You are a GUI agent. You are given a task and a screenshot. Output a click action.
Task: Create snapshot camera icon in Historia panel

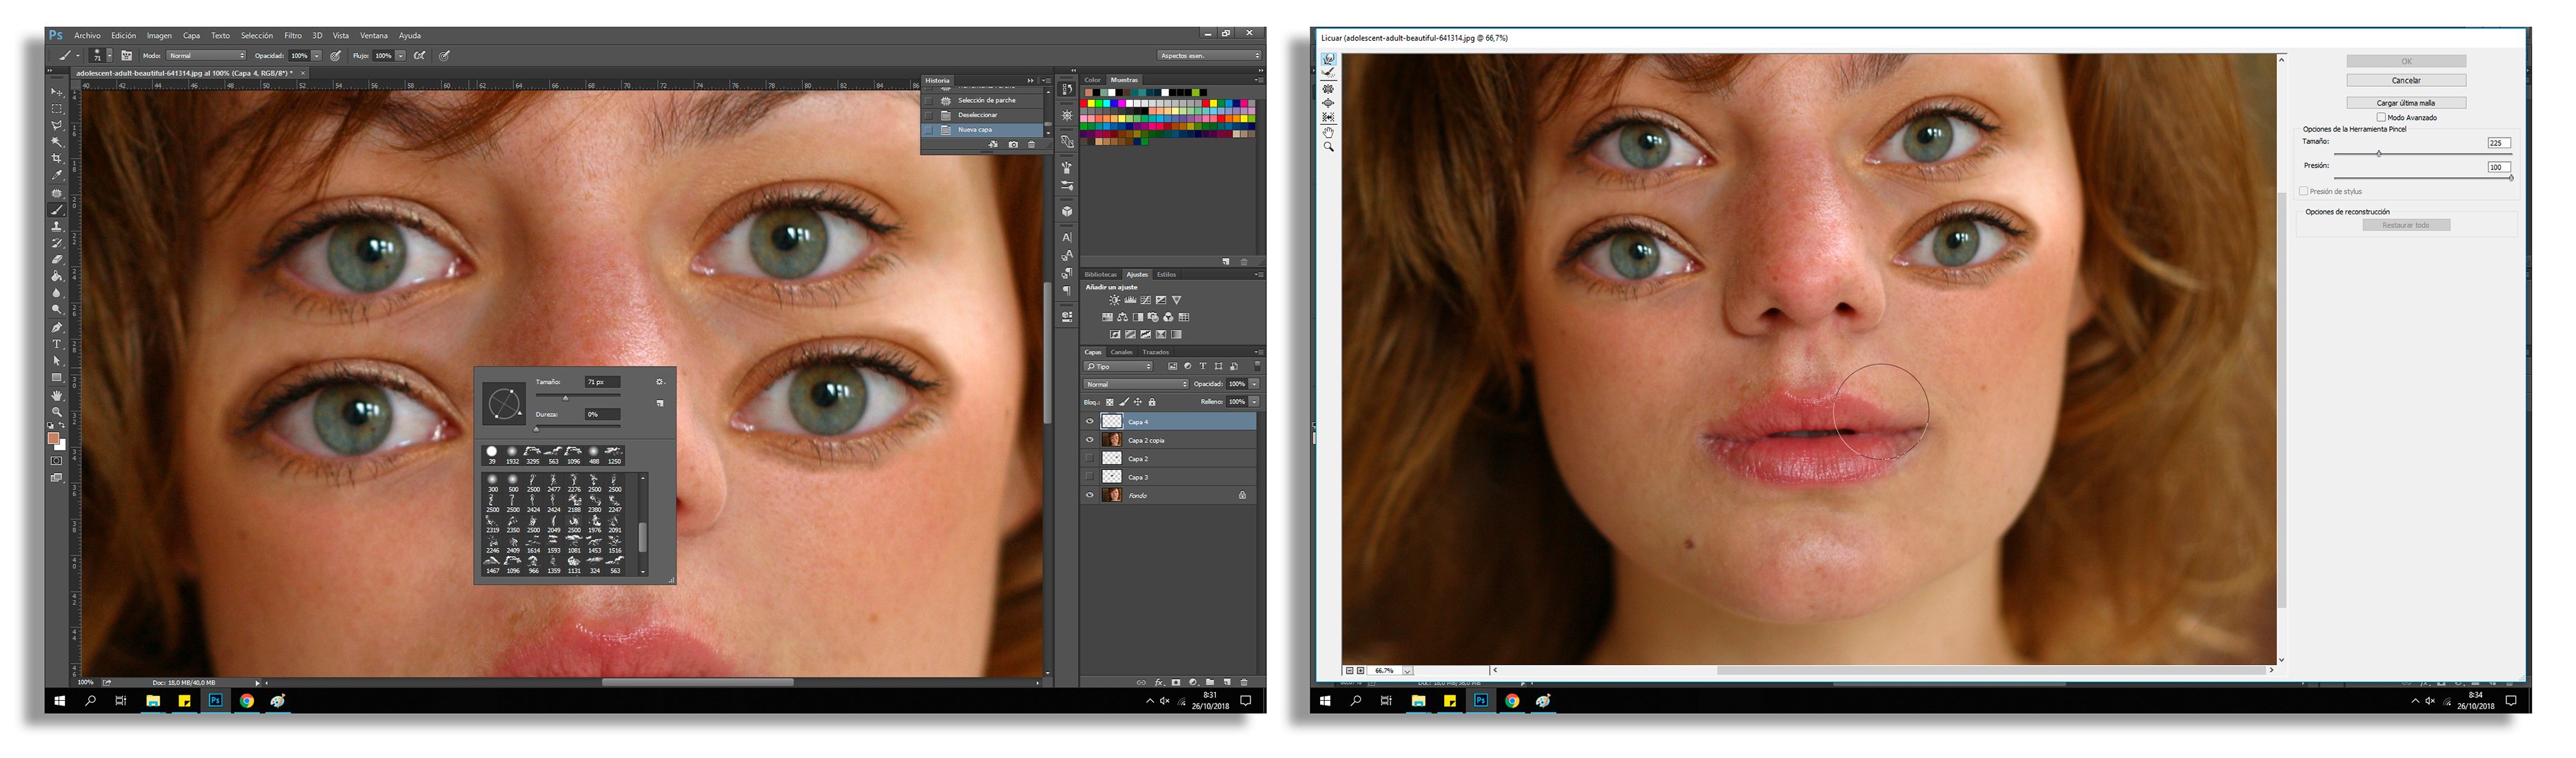tap(1014, 145)
